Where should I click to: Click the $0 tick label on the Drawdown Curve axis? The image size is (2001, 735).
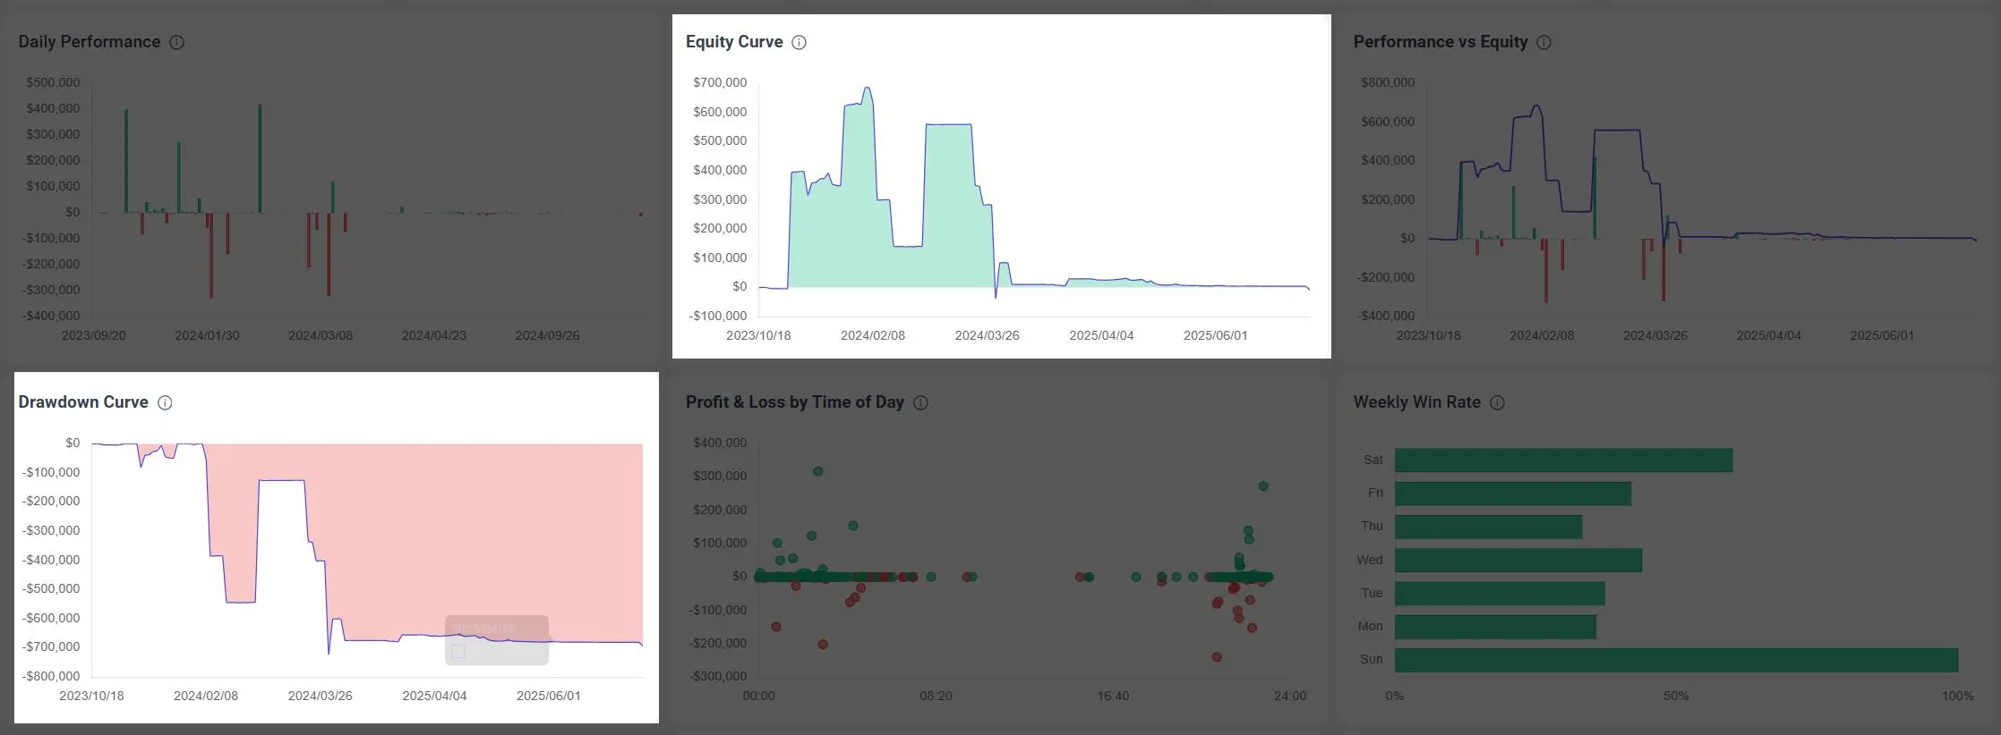pyautogui.click(x=73, y=443)
